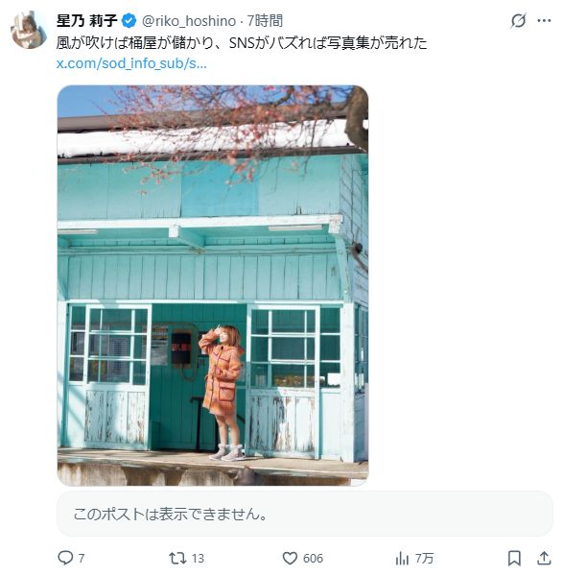563x576 pixels.
Task: Click the unavailable quoted post box
Action: click(x=305, y=514)
